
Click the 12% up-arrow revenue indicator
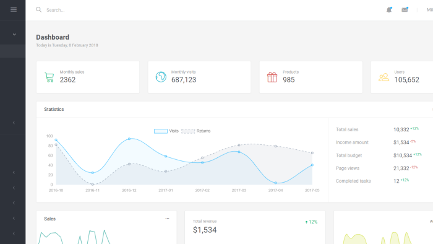coord(311,222)
